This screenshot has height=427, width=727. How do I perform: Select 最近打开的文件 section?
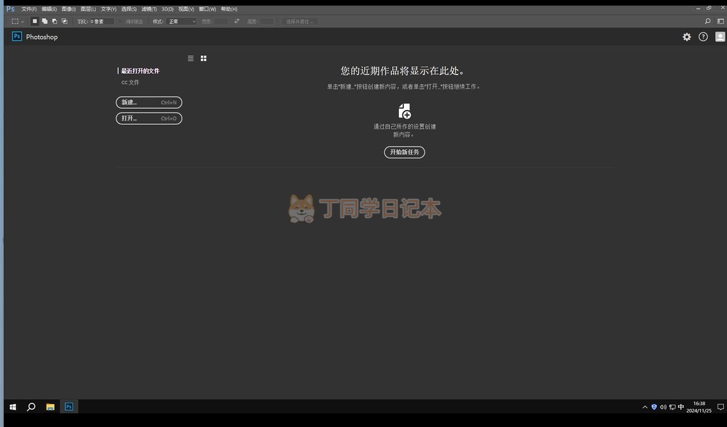(x=140, y=71)
